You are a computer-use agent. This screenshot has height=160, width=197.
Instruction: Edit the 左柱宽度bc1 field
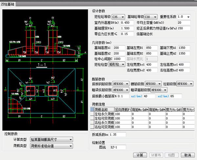pos(151,65)
